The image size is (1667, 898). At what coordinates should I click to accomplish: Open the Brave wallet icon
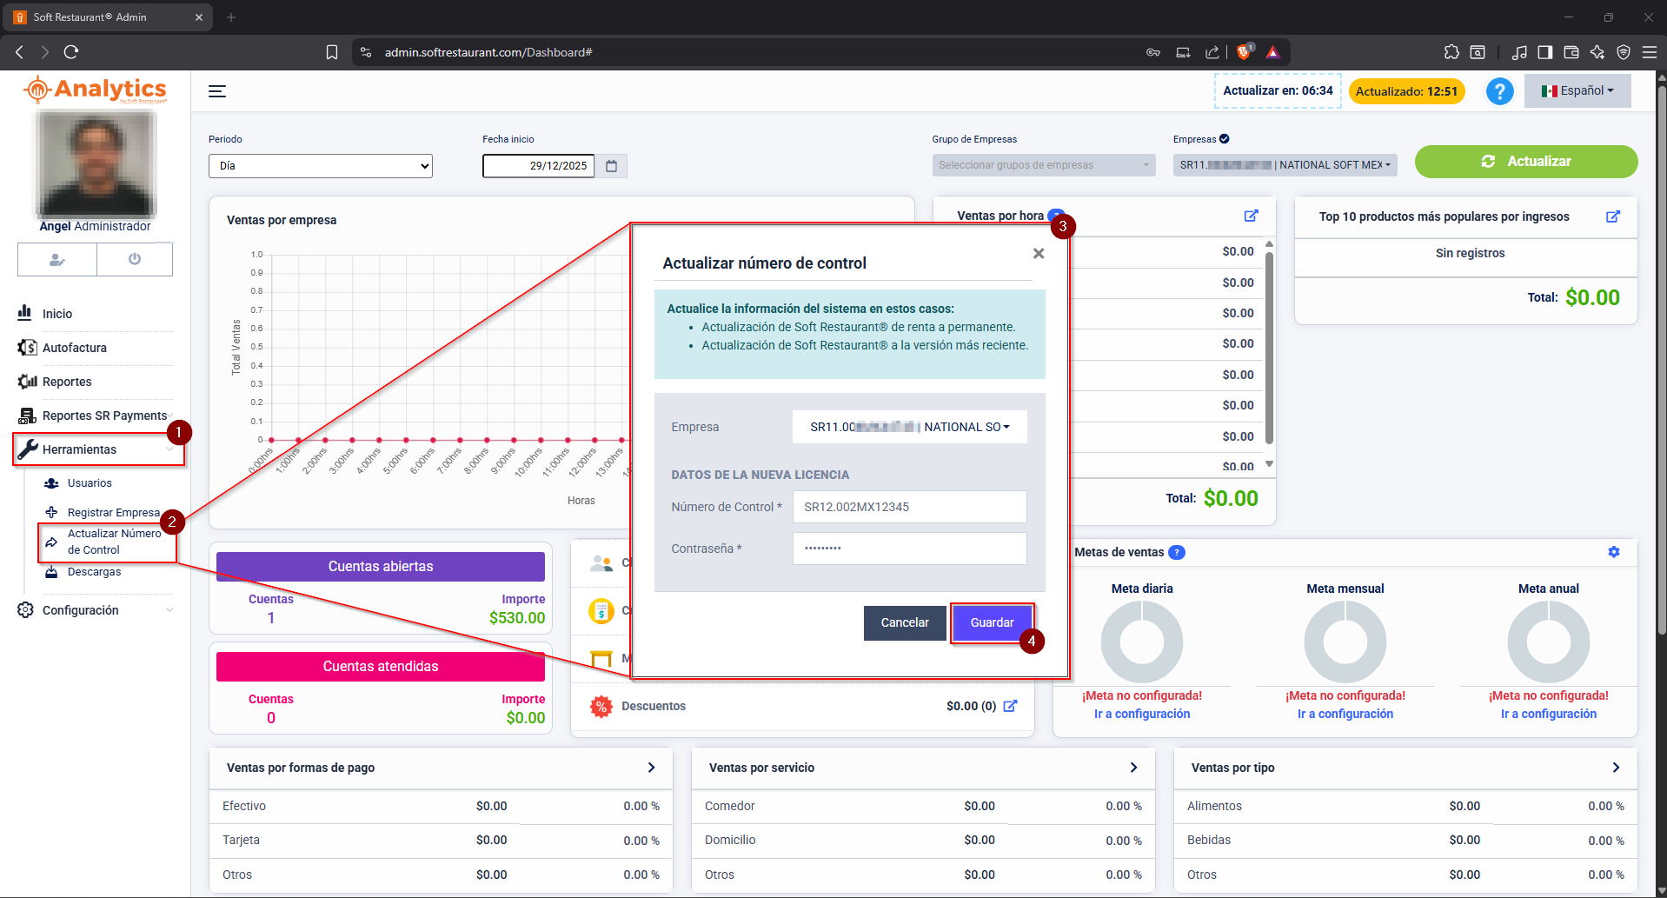click(x=1571, y=52)
